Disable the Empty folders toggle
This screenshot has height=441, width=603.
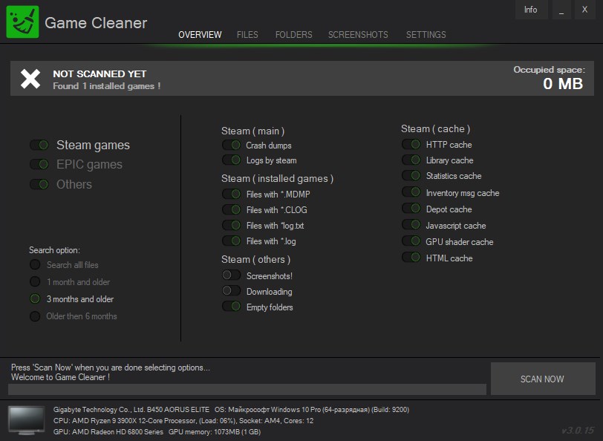pos(229,307)
